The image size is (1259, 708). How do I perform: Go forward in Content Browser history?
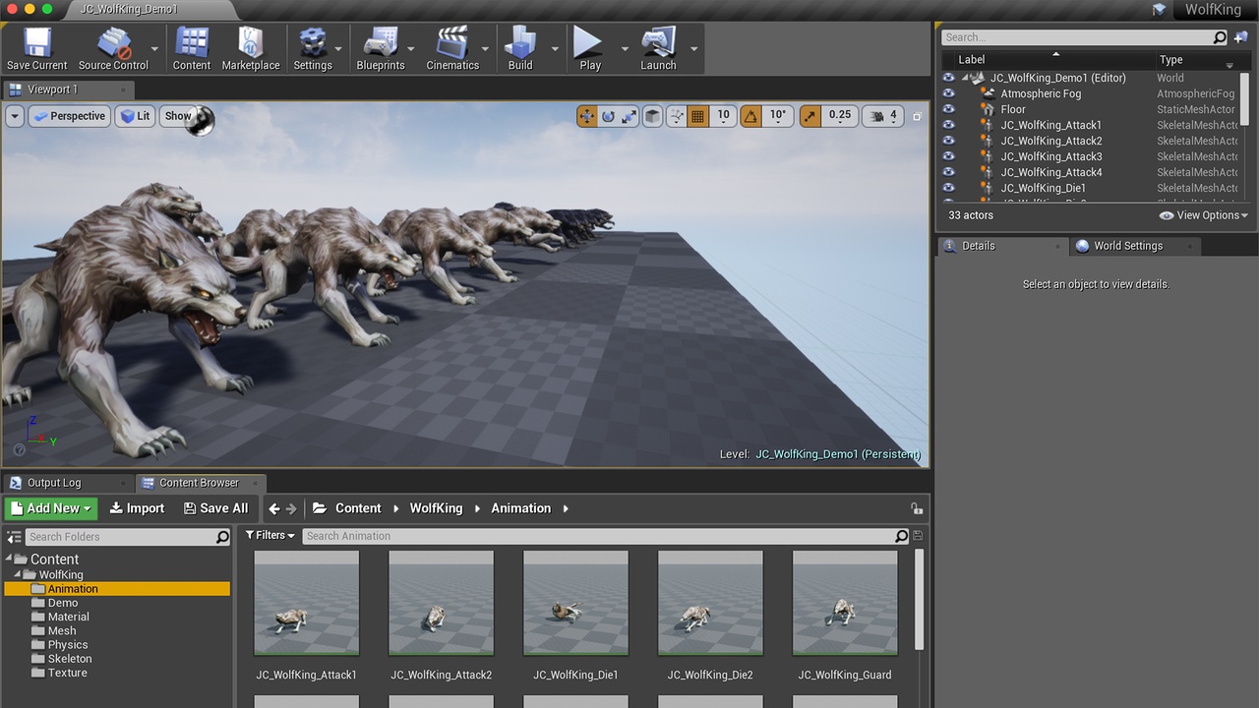pyautogui.click(x=291, y=508)
